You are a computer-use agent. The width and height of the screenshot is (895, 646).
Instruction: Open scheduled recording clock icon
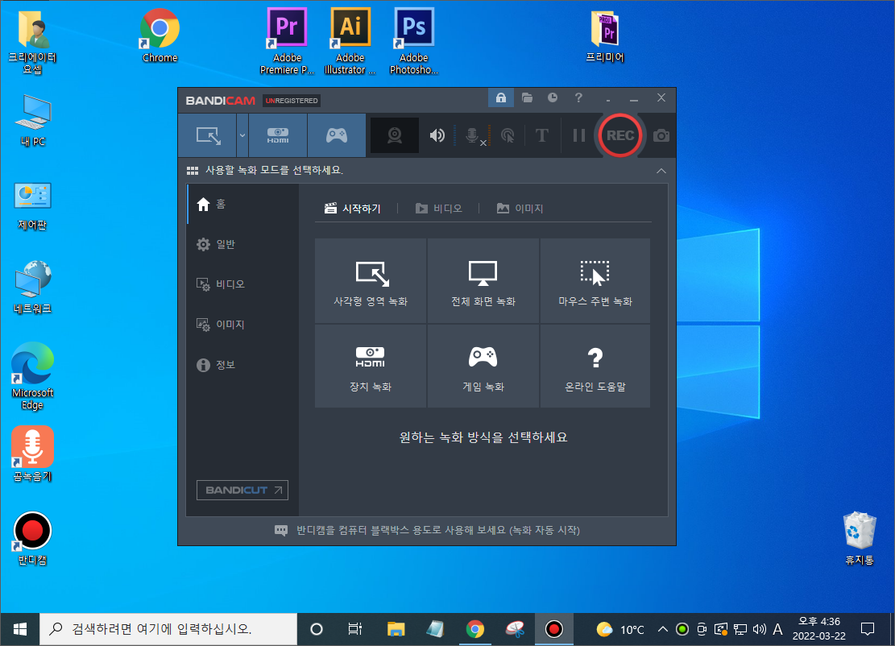(553, 97)
